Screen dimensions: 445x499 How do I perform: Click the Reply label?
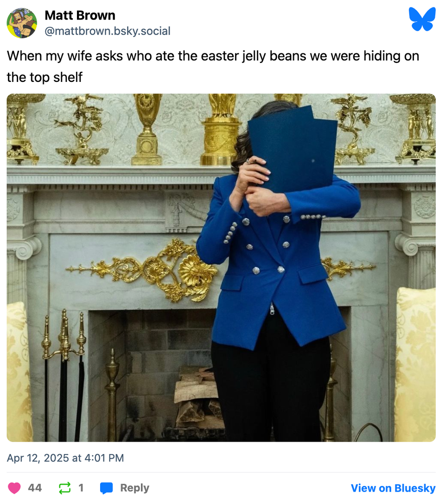pos(134,487)
